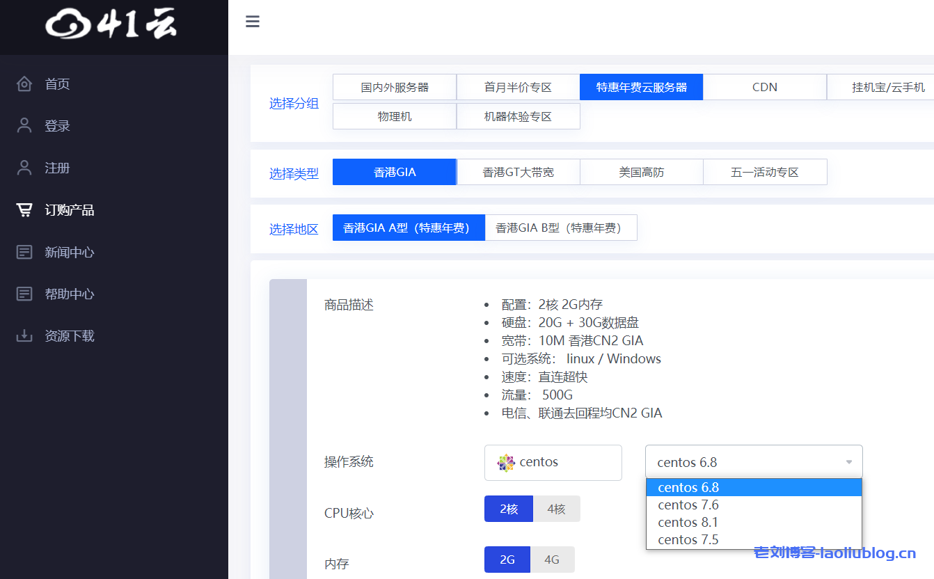Open 资源下载 in sidebar
This screenshot has width=934, height=579.
[x=114, y=335]
